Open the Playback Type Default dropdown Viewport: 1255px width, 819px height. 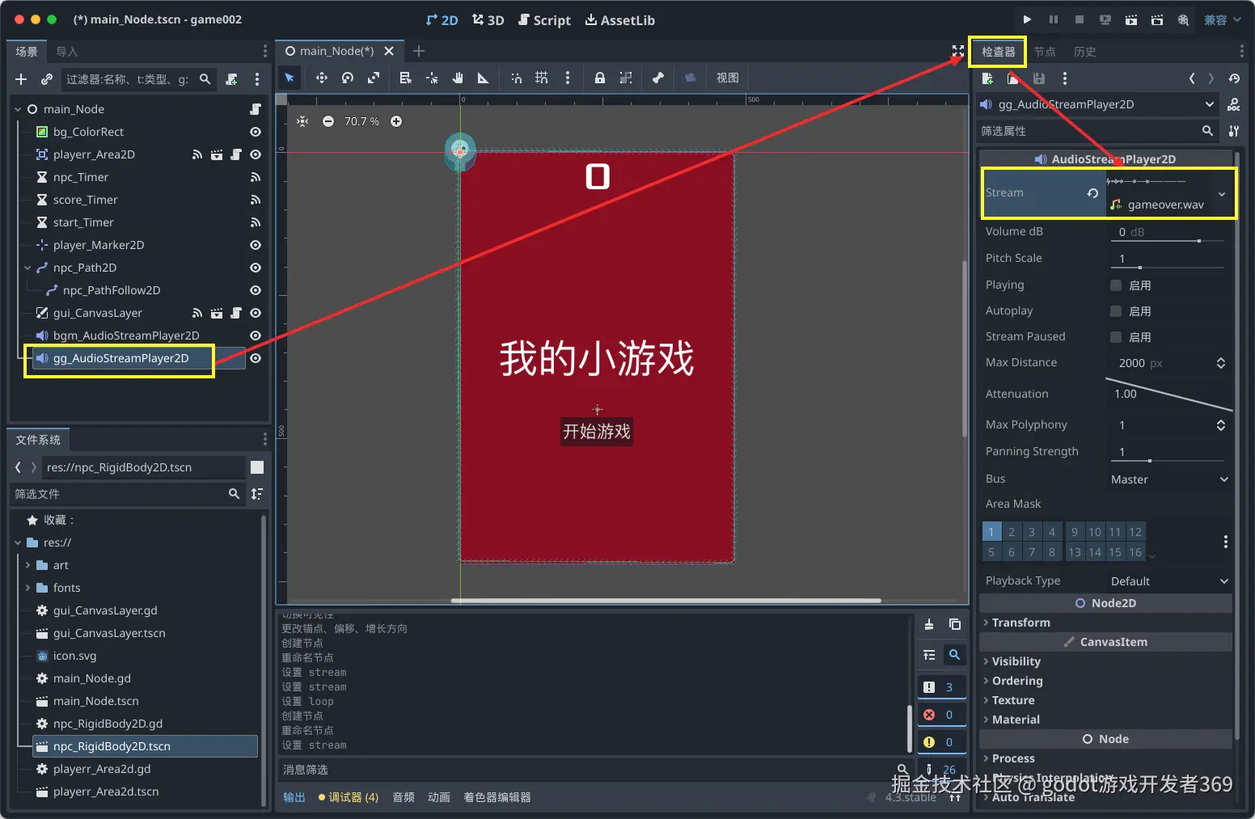(x=1169, y=581)
